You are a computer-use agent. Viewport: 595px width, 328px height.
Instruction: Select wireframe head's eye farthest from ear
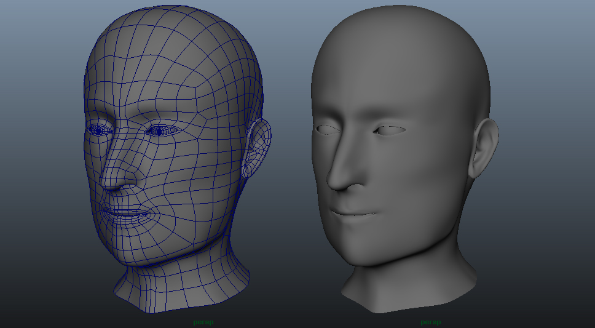click(x=98, y=130)
